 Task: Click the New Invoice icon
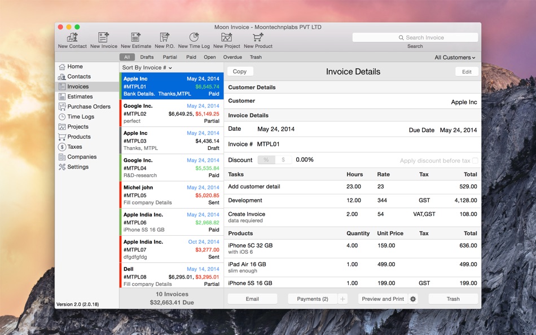tap(103, 38)
